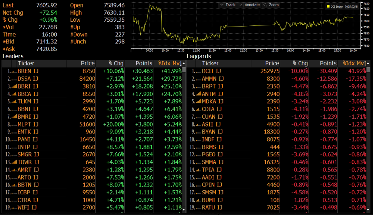Click the Laggards section heading
The width and height of the screenshot is (373, 215).
pyautogui.click(x=199, y=56)
